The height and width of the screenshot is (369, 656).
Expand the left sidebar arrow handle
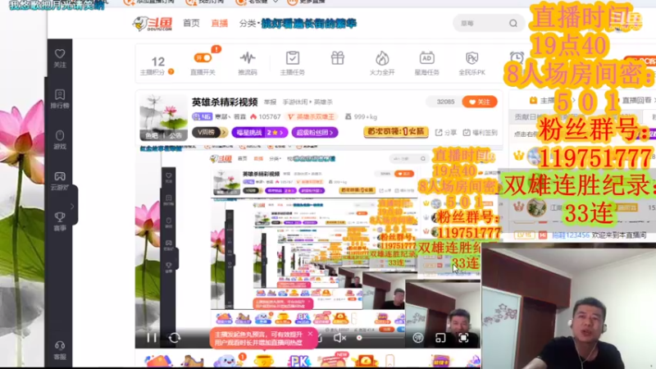point(72,207)
